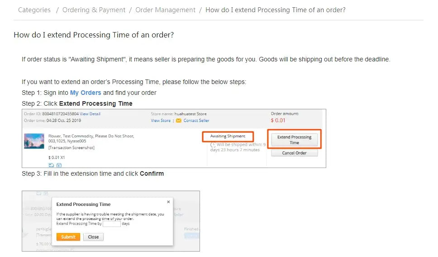The height and width of the screenshot is (257, 438).
Task: Click the flower product thumbnail image
Action: 34,141
